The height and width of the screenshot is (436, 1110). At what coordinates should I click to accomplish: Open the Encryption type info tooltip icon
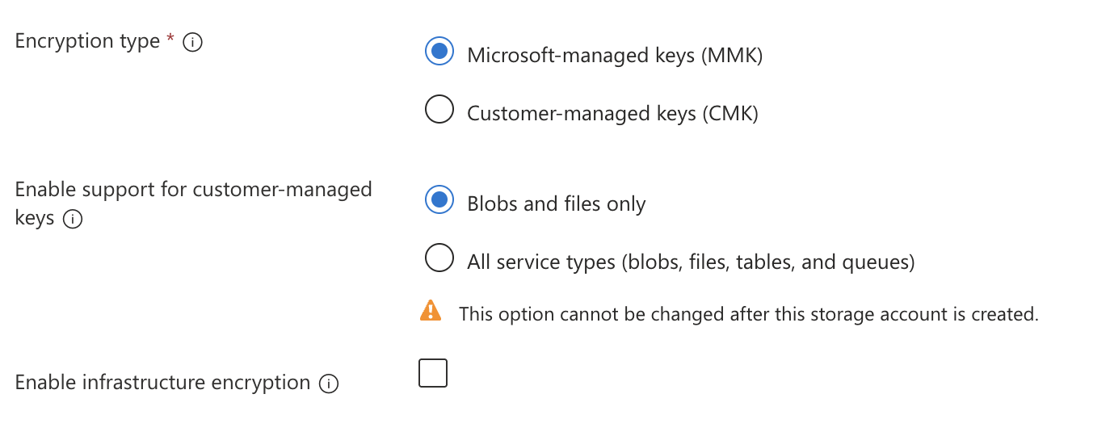tap(192, 42)
